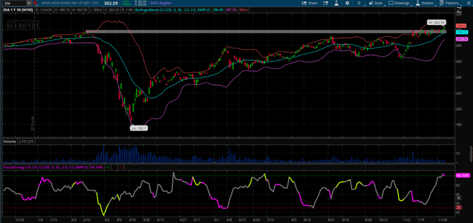Click the 9/14 date on time axis
The height and width of the screenshot is (223, 473).
[346, 221]
